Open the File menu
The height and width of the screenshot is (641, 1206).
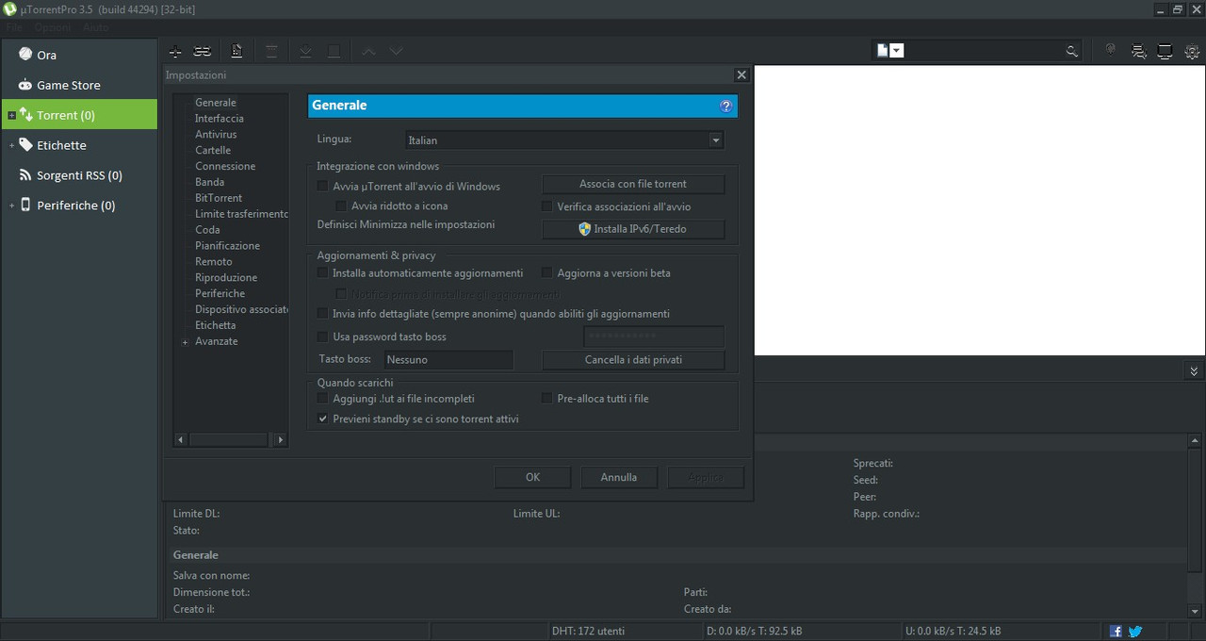[13, 27]
